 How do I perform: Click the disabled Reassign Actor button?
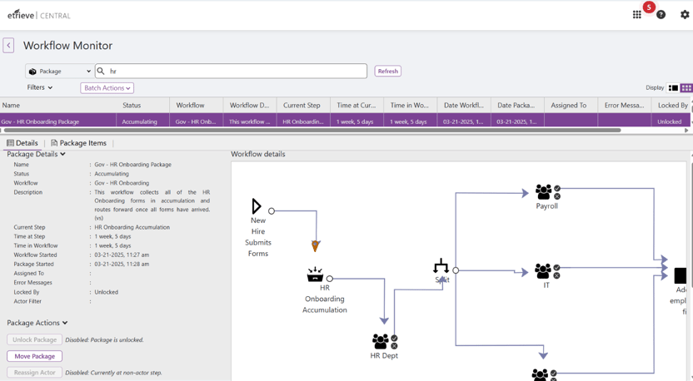[x=34, y=373]
